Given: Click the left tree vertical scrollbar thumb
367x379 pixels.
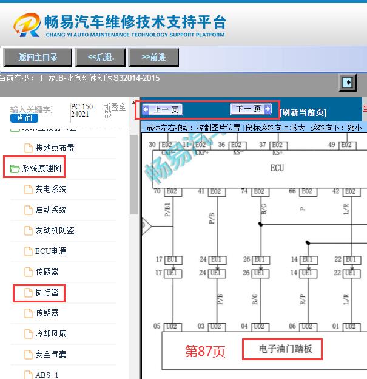Looking at the screenshot, I should 133,174.
